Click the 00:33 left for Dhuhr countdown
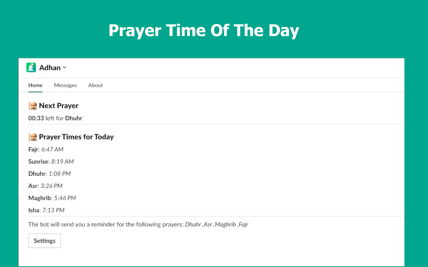 (55, 118)
